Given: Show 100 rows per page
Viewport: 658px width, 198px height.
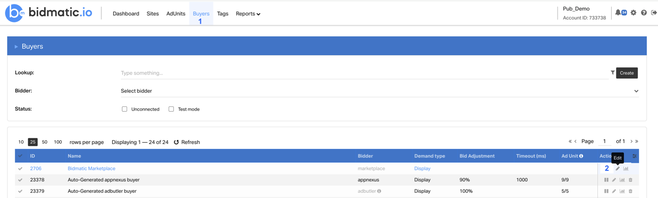Looking at the screenshot, I should click(x=58, y=142).
